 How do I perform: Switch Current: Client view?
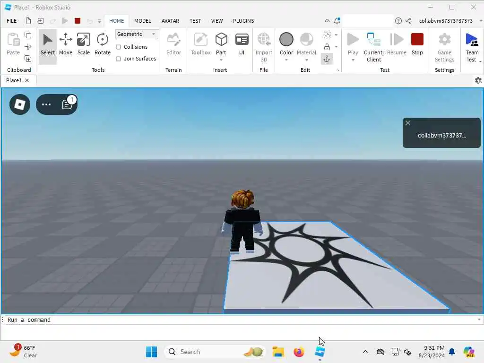374,48
